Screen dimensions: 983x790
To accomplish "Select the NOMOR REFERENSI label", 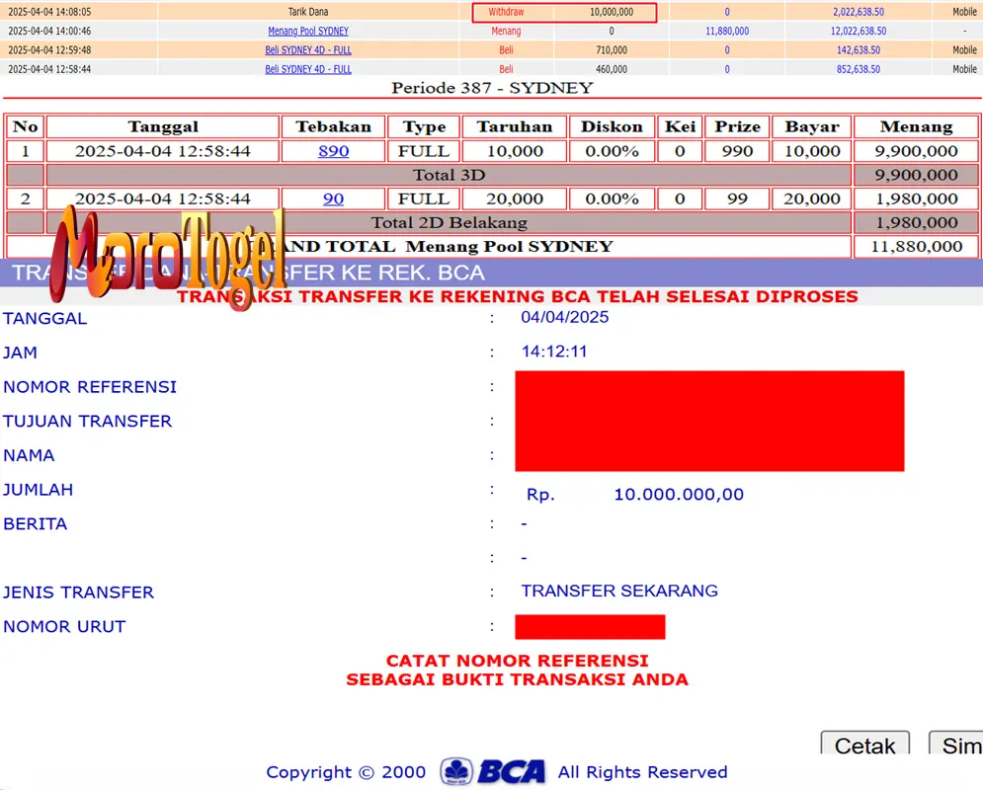I will click(90, 386).
